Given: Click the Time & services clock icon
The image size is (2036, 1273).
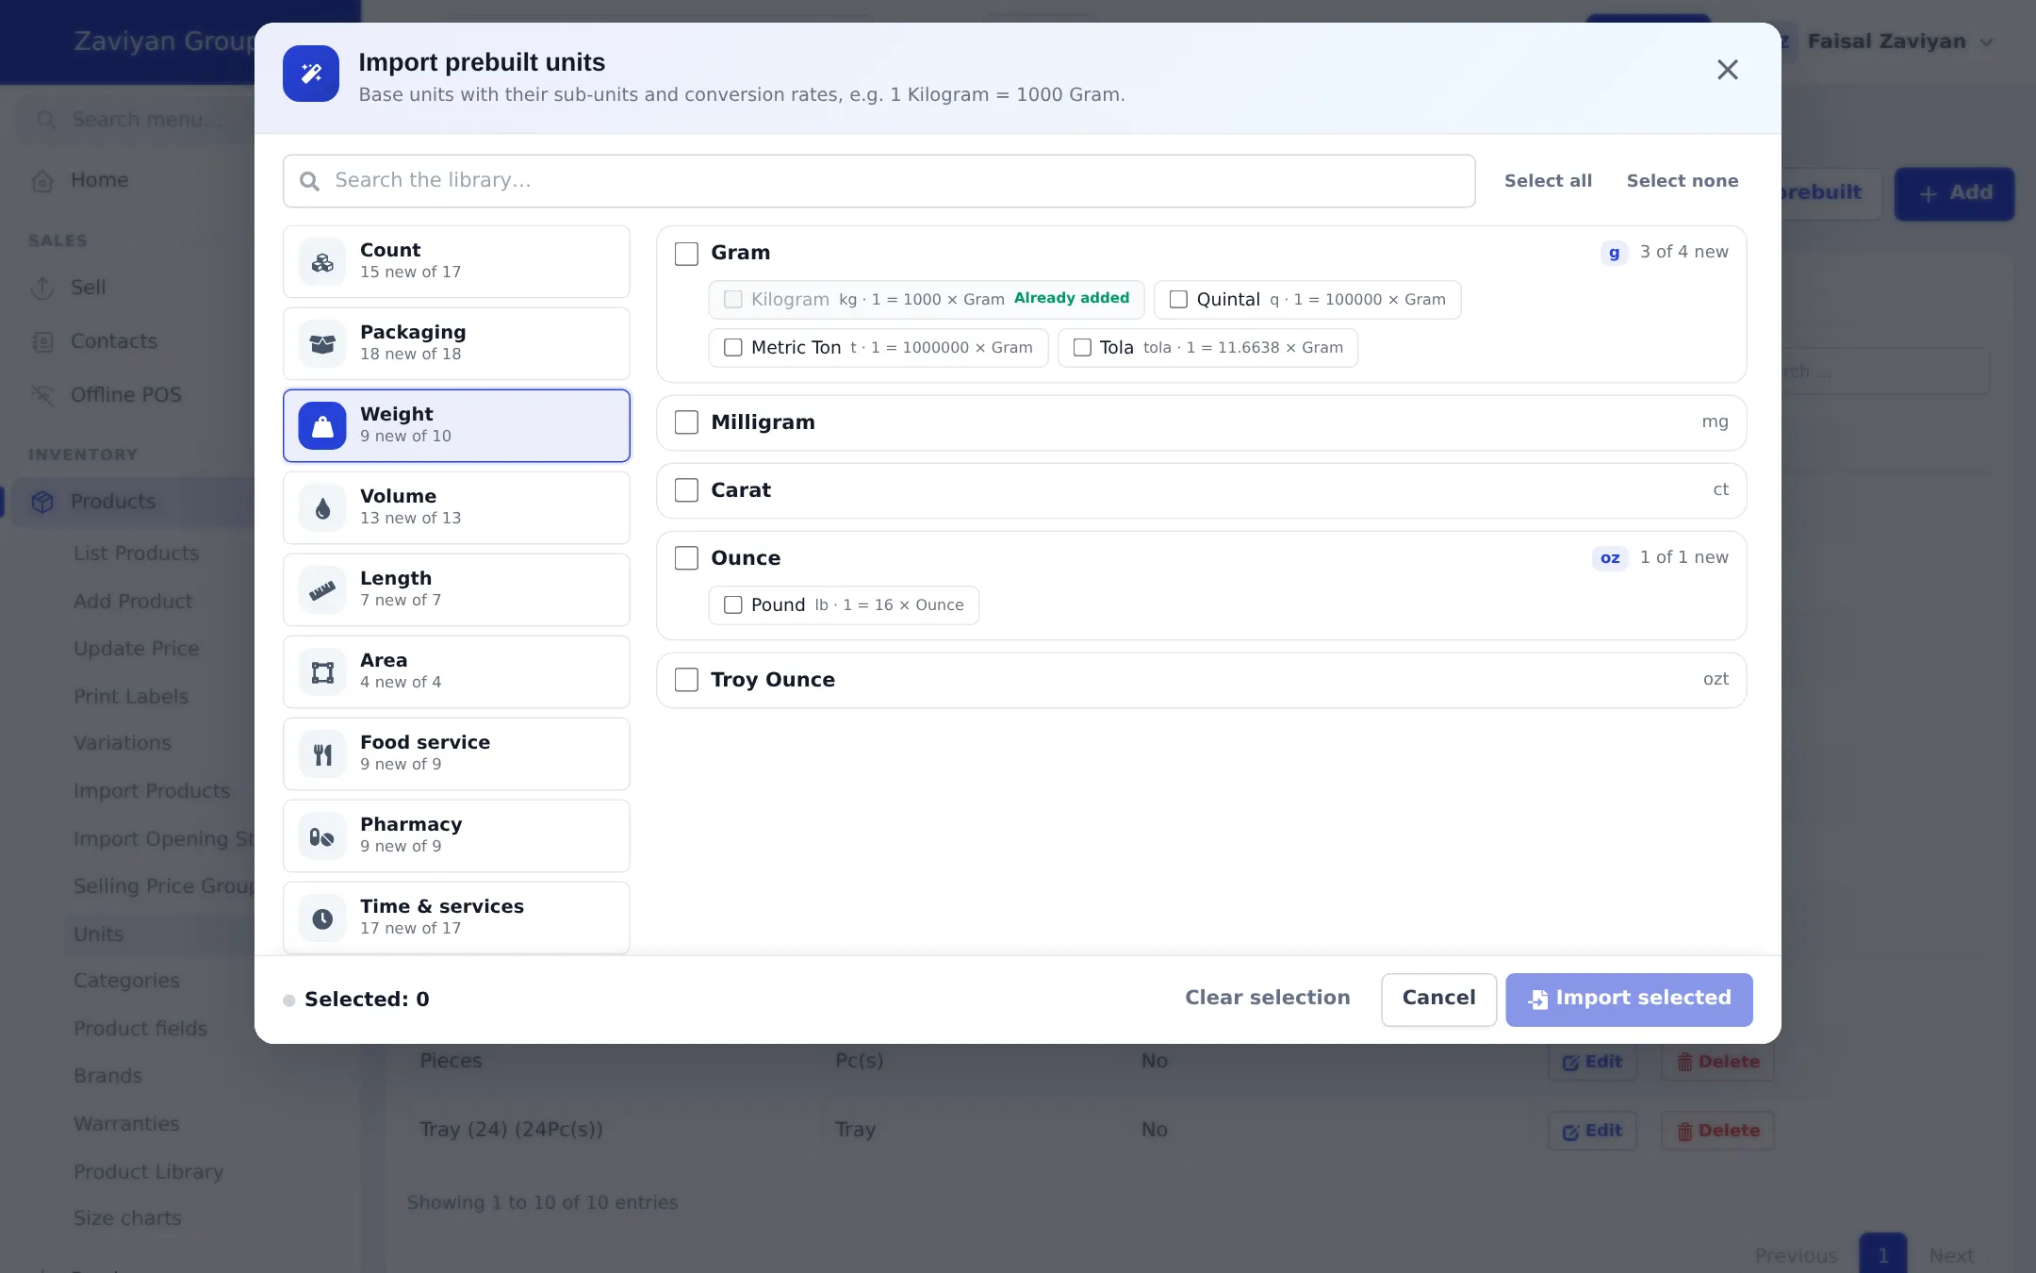Looking at the screenshot, I should (x=322, y=918).
